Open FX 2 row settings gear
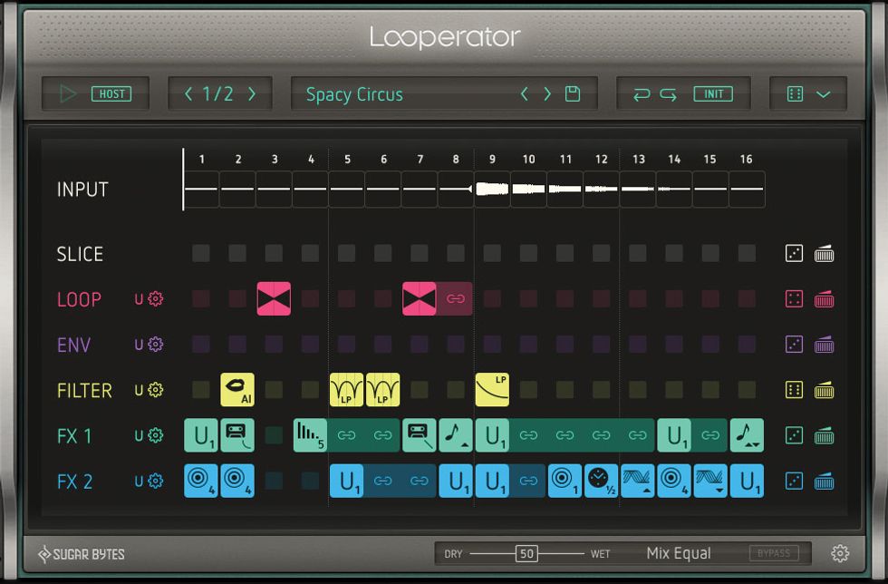888x584 pixels. point(156,482)
